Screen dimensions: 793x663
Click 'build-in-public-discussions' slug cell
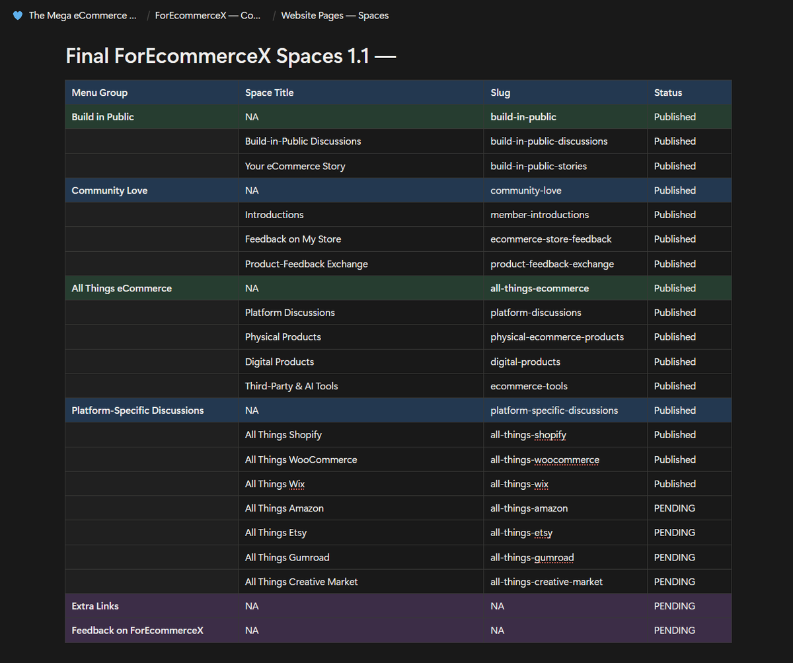coord(566,141)
